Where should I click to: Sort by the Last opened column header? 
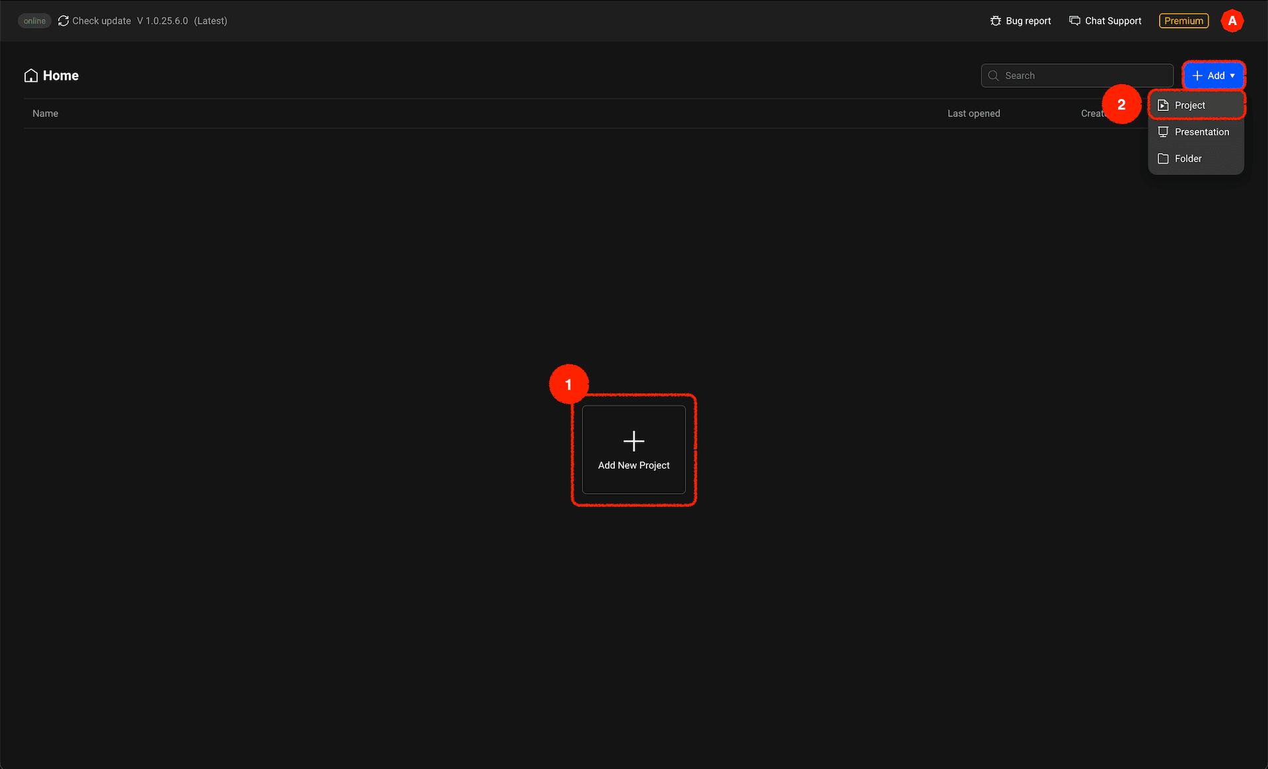pos(973,114)
